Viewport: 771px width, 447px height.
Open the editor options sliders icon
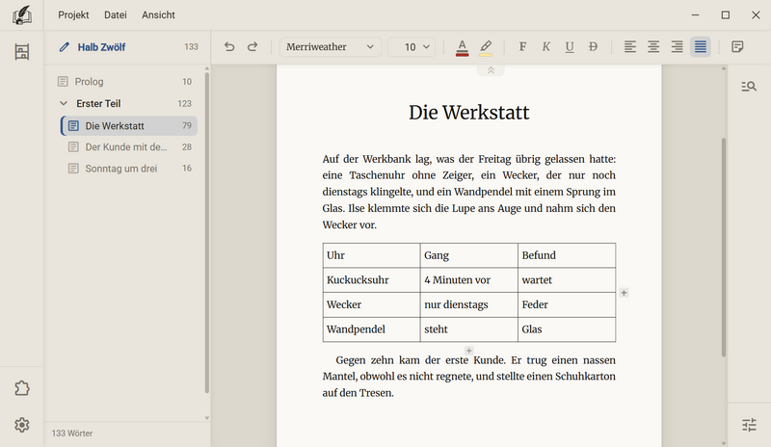(x=749, y=425)
